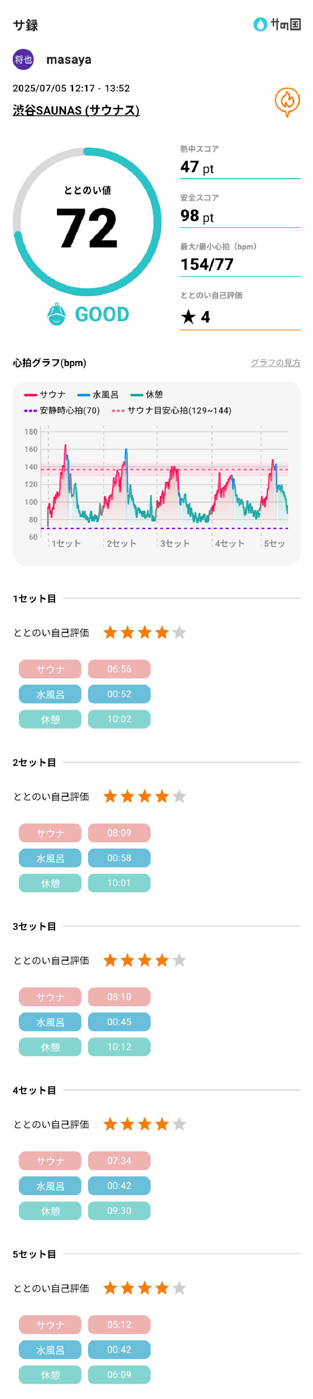Click third star in set 3 rating

click(x=144, y=960)
